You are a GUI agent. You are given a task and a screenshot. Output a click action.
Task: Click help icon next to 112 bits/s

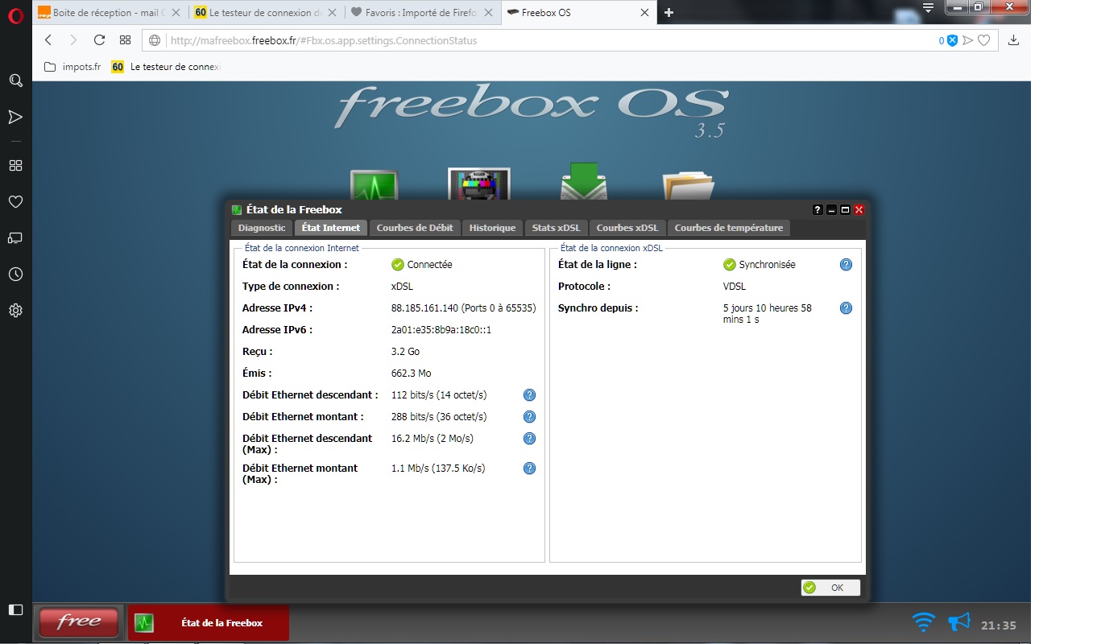tap(529, 394)
